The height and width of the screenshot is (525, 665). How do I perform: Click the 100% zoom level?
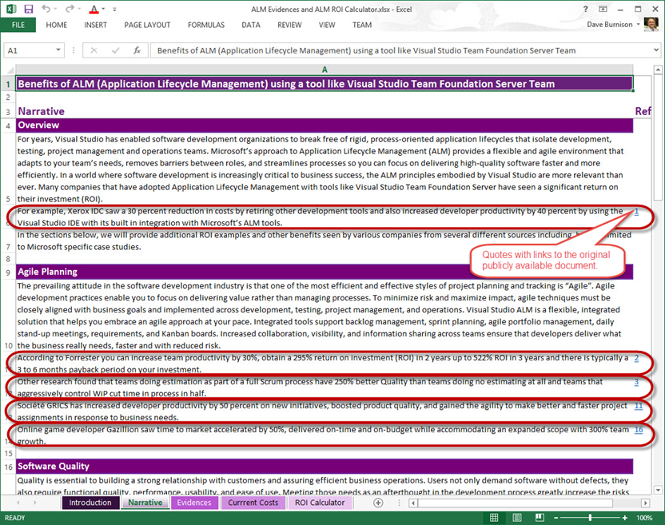(644, 518)
